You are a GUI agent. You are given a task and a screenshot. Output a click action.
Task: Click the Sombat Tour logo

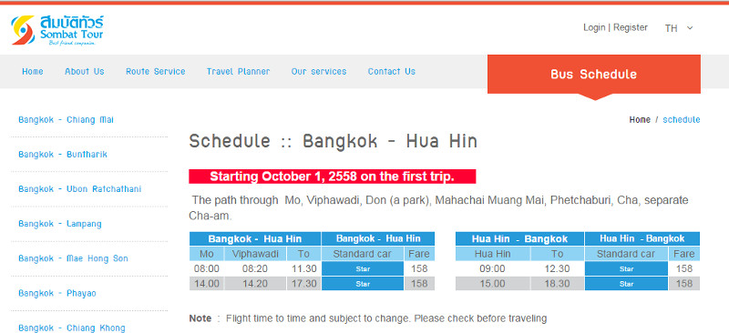click(x=57, y=31)
